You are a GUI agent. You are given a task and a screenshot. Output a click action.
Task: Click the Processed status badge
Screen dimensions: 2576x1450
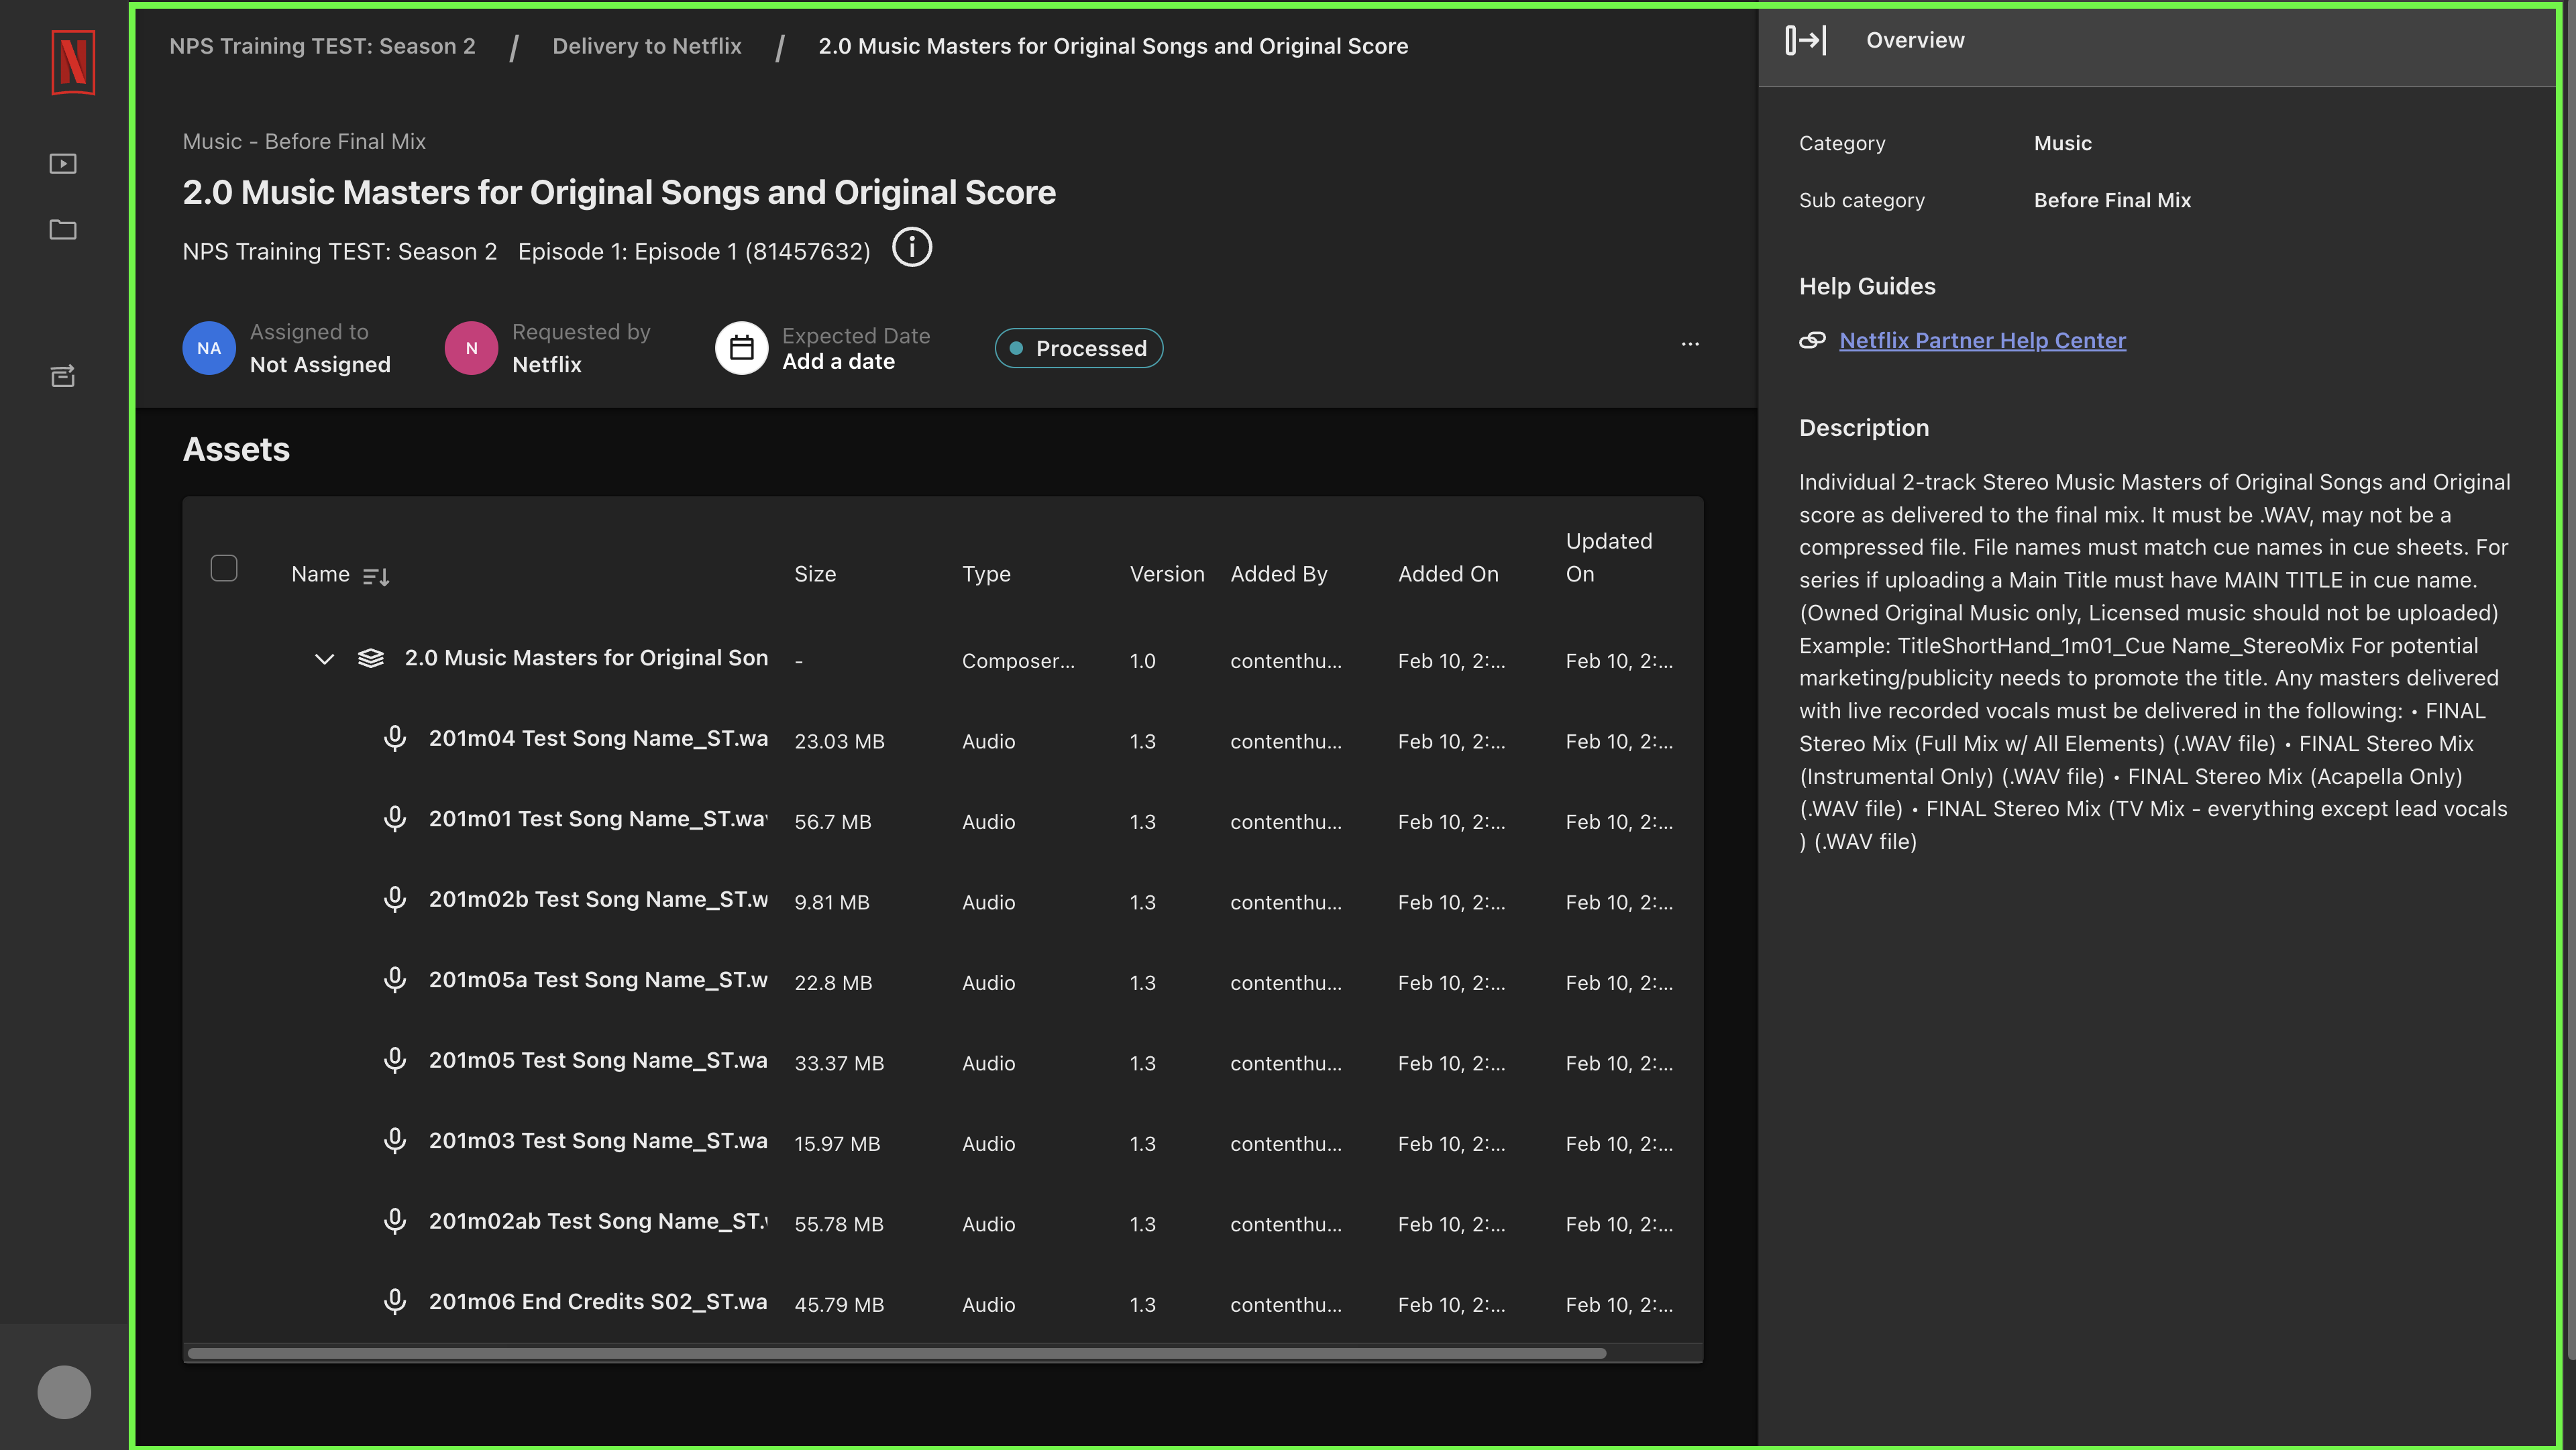1078,348
